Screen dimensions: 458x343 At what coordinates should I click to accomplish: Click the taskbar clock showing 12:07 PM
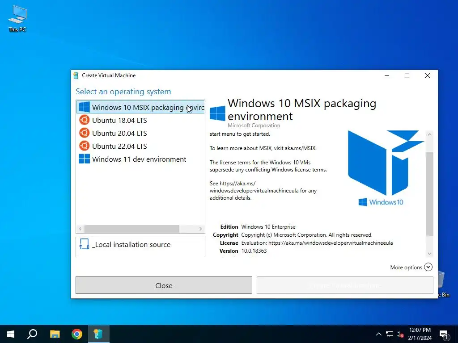coord(420,334)
